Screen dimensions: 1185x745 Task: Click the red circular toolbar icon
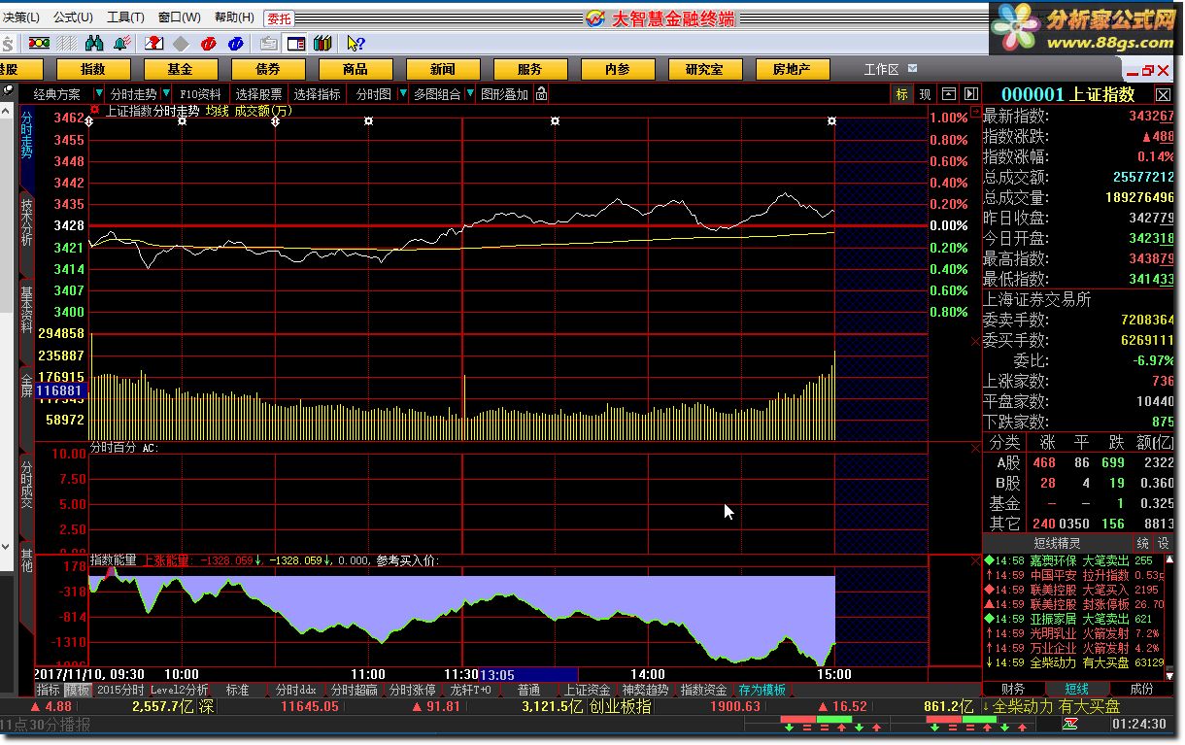click(208, 43)
